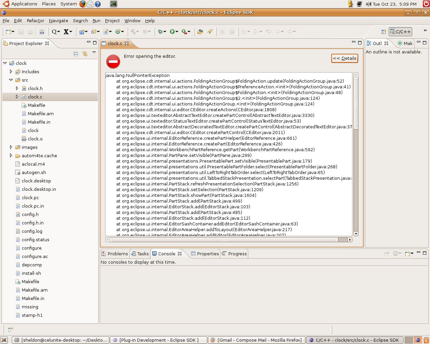Maximize the Console view panel
Image resolution: width=430 pixels, height=344 pixels.
(x=425, y=253)
